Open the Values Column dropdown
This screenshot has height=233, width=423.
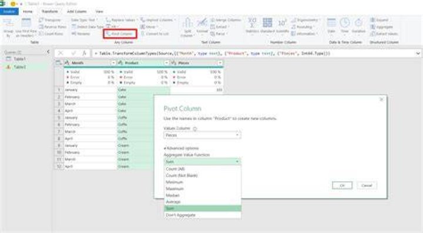point(202,135)
